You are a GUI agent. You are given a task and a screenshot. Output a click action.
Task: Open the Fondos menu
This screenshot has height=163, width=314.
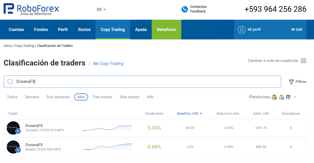pos(41,30)
